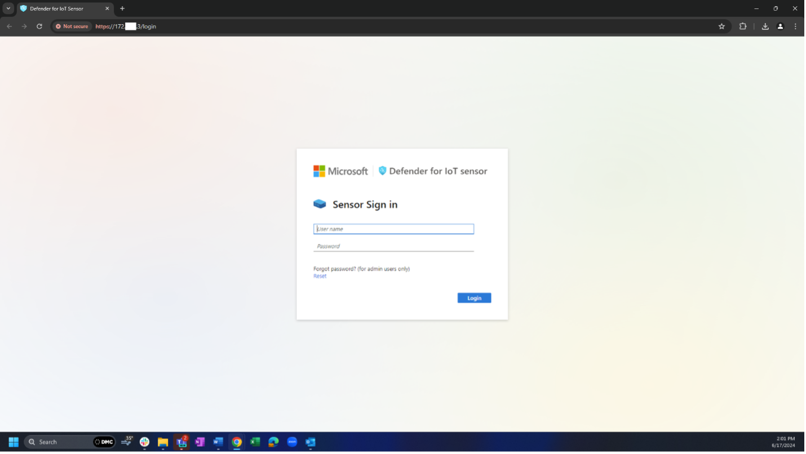
Task: View the Not secure site information
Action: pyautogui.click(x=72, y=26)
